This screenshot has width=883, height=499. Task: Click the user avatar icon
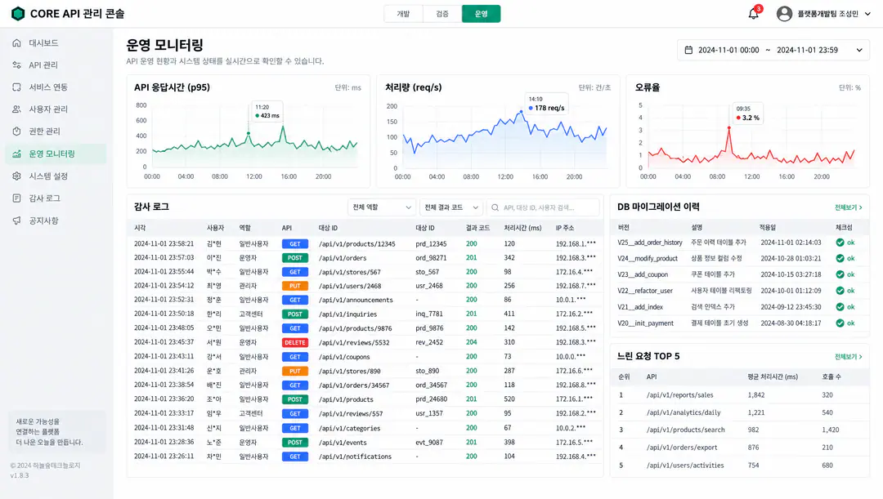point(784,14)
